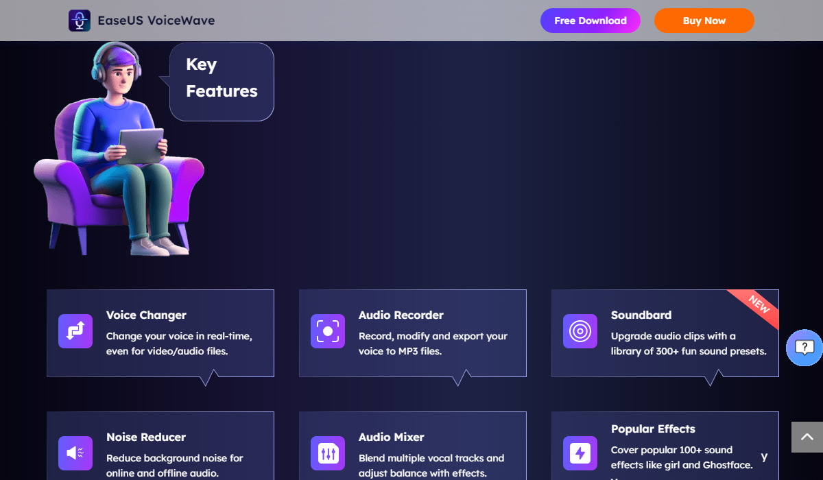The width and height of the screenshot is (823, 480).
Task: Select the Noise Reducer feature title
Action: [146, 437]
